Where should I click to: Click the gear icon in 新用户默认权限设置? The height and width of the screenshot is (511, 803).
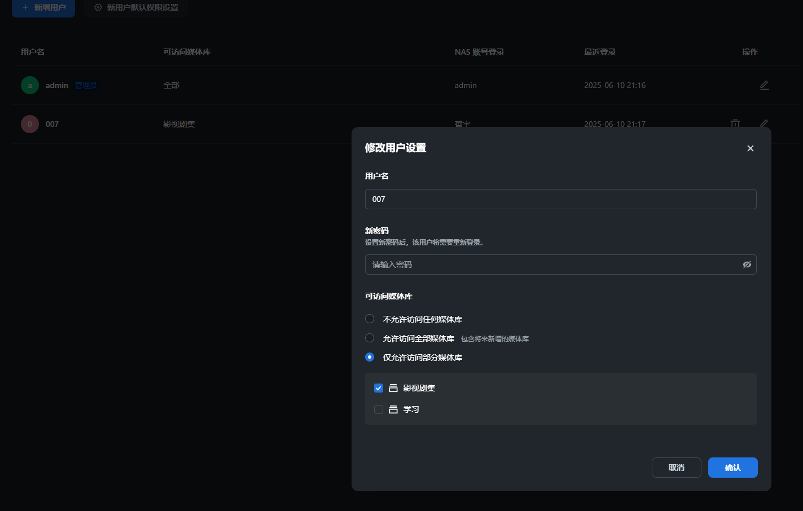pyautogui.click(x=98, y=7)
